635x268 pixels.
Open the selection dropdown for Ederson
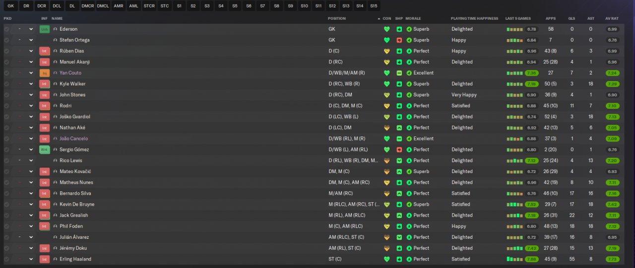[31, 29]
